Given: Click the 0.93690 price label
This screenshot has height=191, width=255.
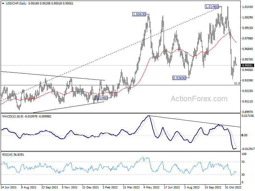Looking at the screenshot, I should pos(179,78).
